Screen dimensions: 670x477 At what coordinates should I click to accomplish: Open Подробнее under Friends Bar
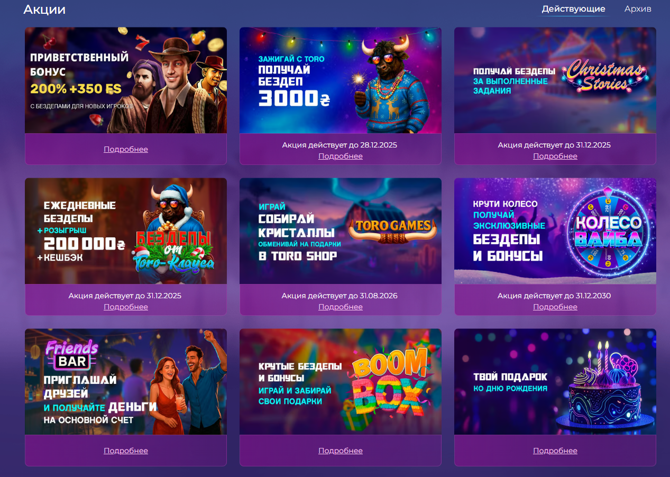[126, 451]
